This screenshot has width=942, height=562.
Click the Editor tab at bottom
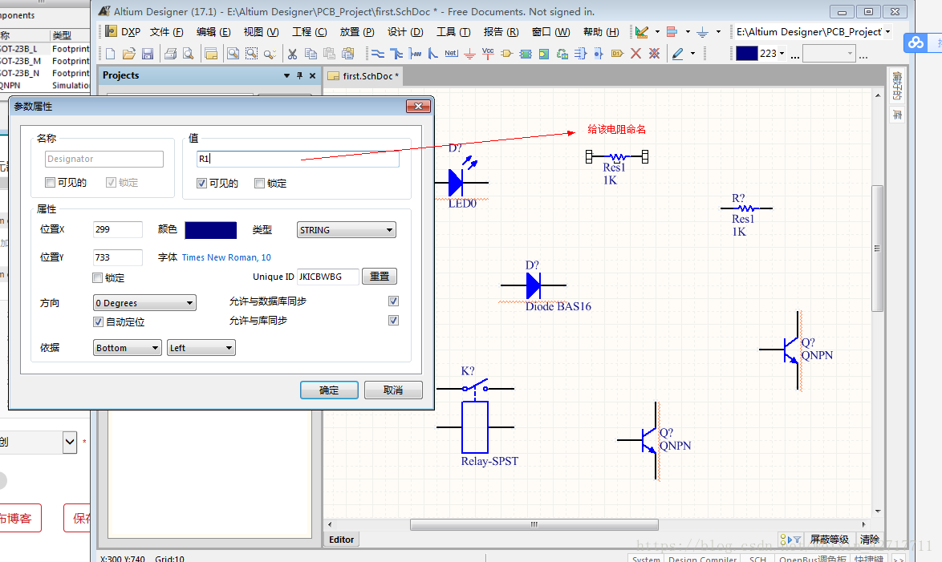pos(341,540)
